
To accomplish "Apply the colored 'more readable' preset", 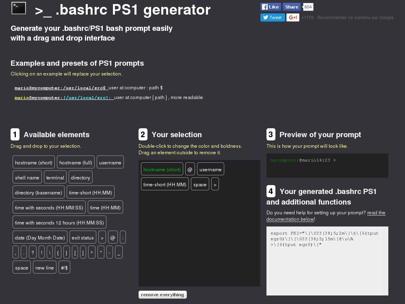I will (x=63, y=97).
